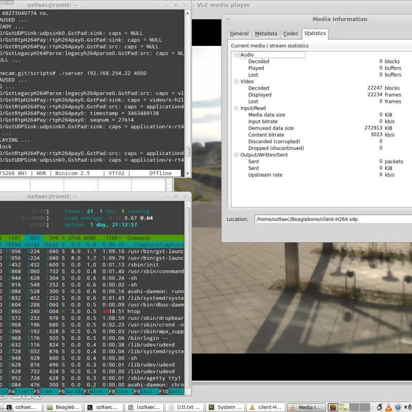Collapse the Input/Read statistics group
Viewport: 412px width, 412px height.
pos(236,108)
